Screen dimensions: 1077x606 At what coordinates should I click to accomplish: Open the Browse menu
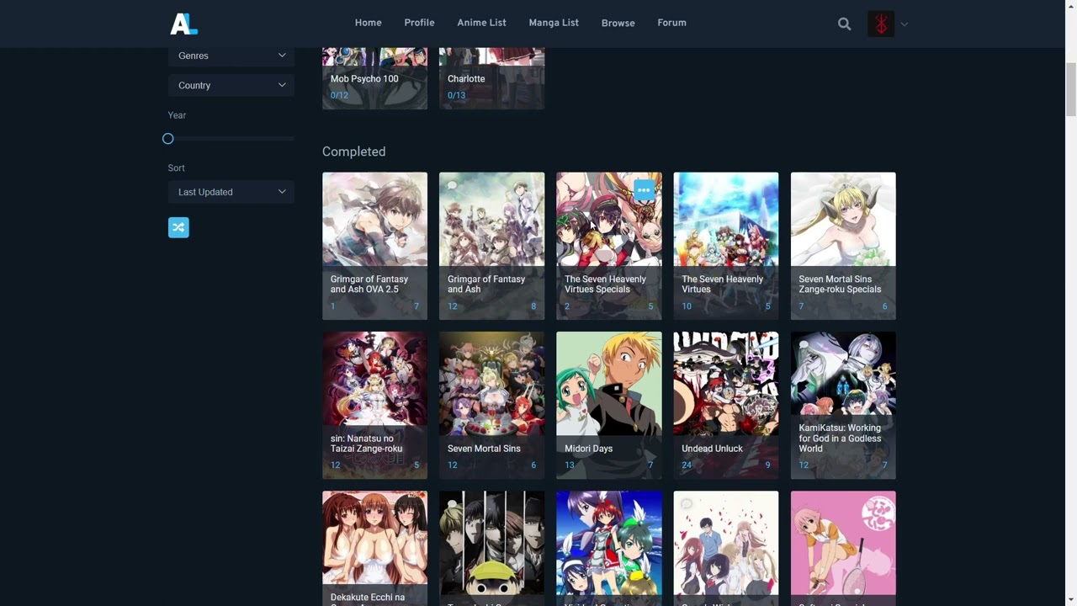coord(618,24)
